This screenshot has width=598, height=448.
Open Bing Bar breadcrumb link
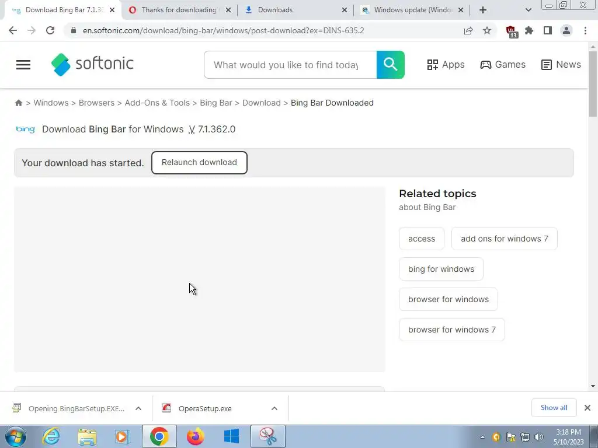pyautogui.click(x=216, y=103)
